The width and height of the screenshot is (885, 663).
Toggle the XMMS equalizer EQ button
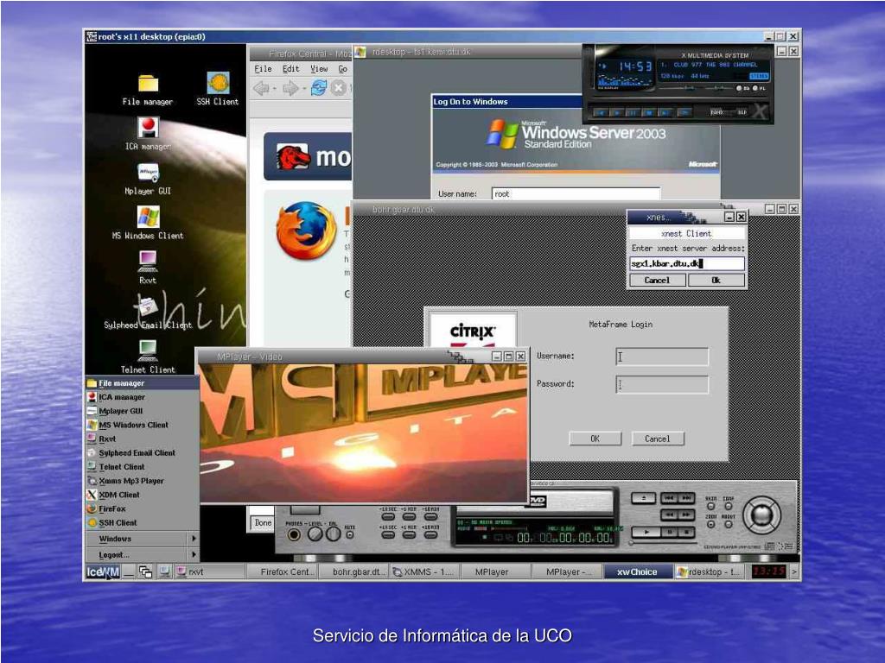740,89
